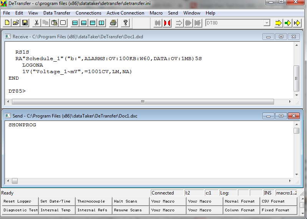Click the first yellow send arrow icon
307x219 pixels.
pyautogui.click(x=278, y=23)
